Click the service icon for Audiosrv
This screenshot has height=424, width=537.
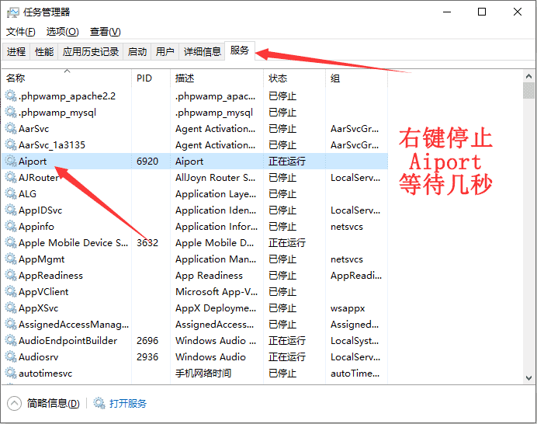click(11, 357)
